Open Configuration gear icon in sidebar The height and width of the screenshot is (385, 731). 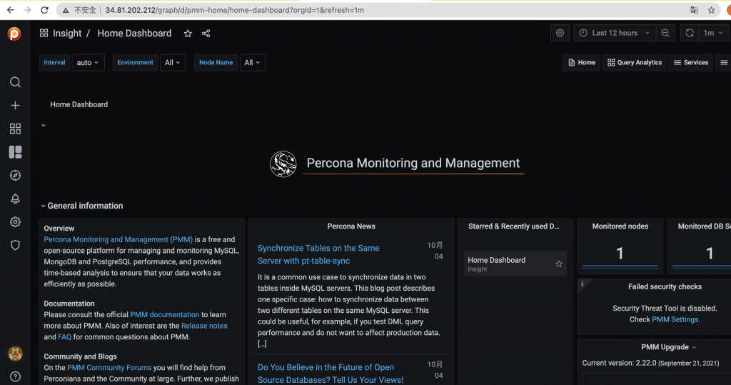[x=16, y=222]
